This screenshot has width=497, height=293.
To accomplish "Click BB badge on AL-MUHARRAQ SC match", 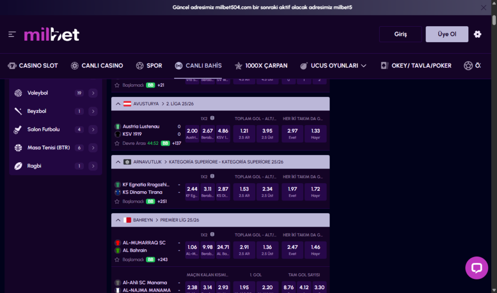I will click(x=150, y=260).
